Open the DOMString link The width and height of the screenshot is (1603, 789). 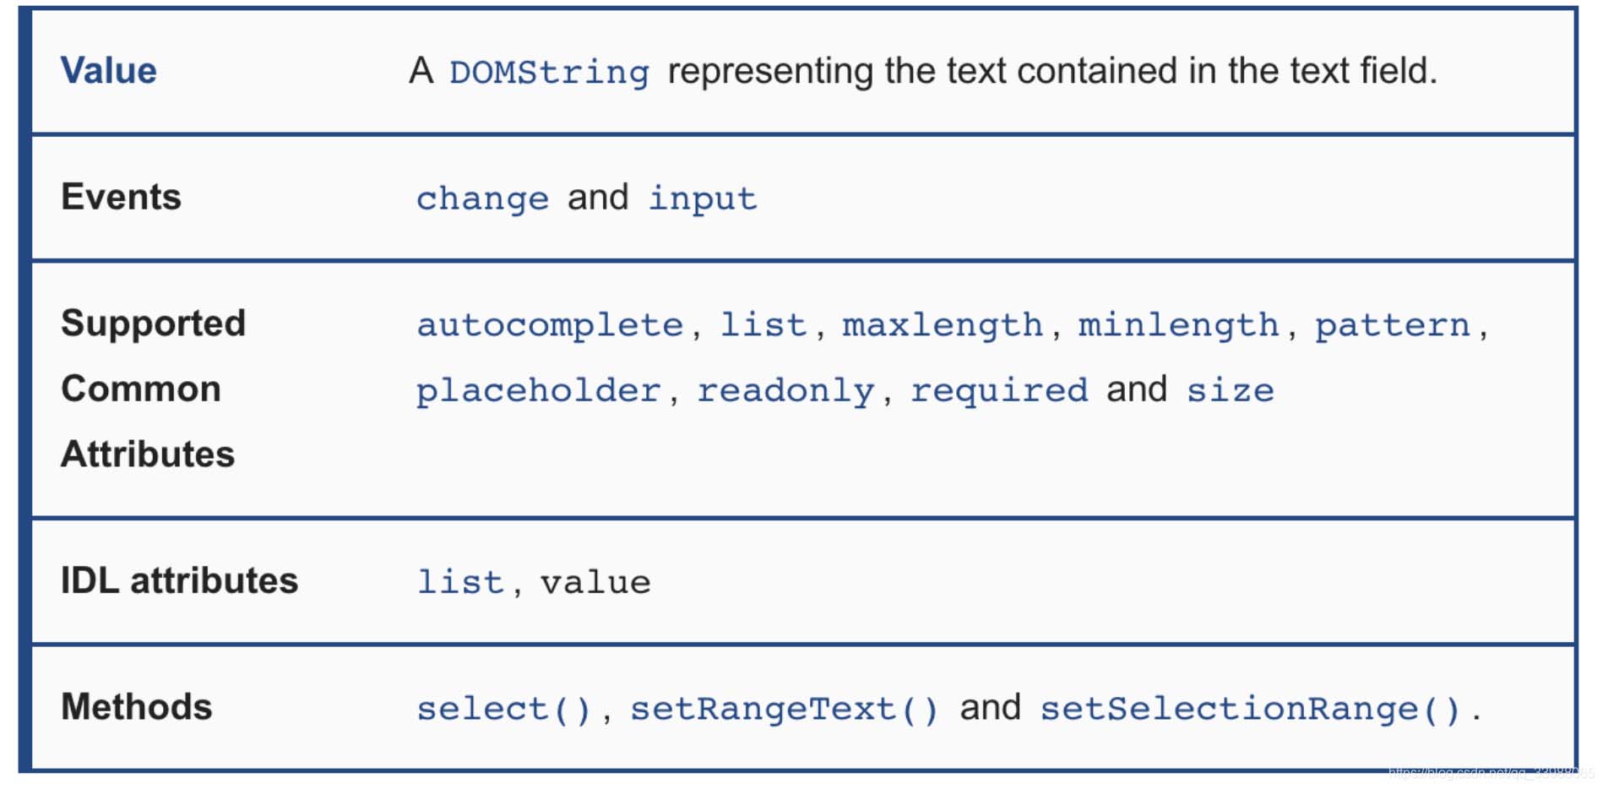[x=549, y=73]
